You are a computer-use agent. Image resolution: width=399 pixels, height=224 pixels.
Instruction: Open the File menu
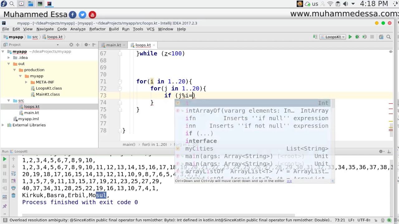pos(6,29)
